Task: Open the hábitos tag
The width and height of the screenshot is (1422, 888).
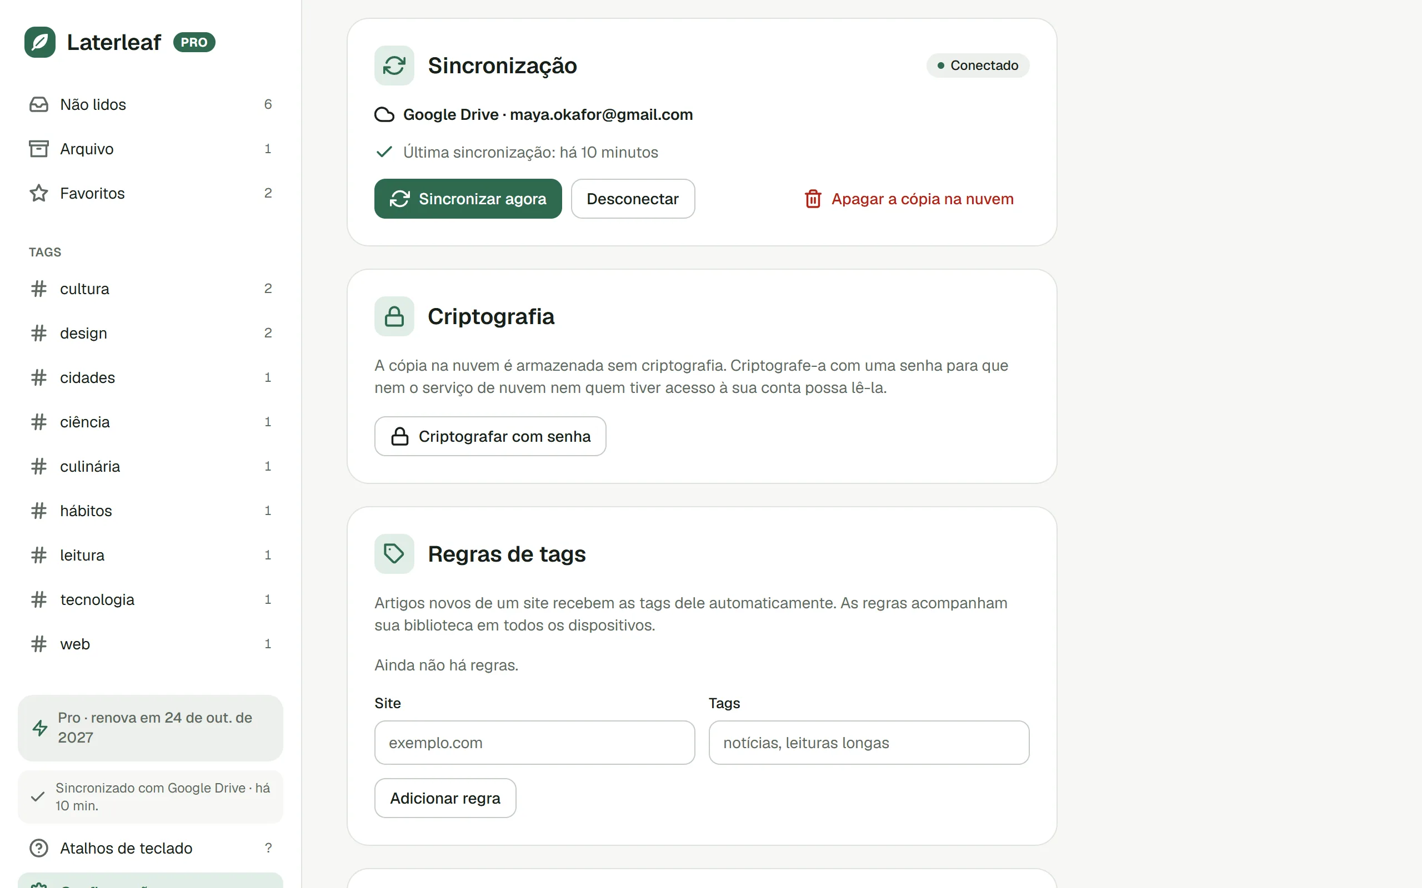Action: tap(151, 511)
